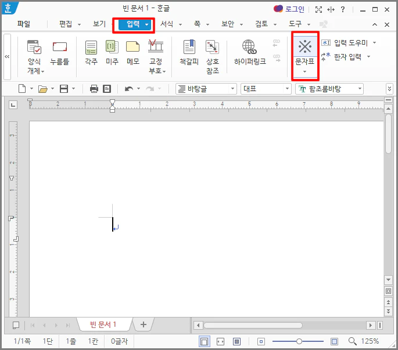Open the print preview icon
The height and width of the screenshot is (350, 398).
[x=107, y=89]
